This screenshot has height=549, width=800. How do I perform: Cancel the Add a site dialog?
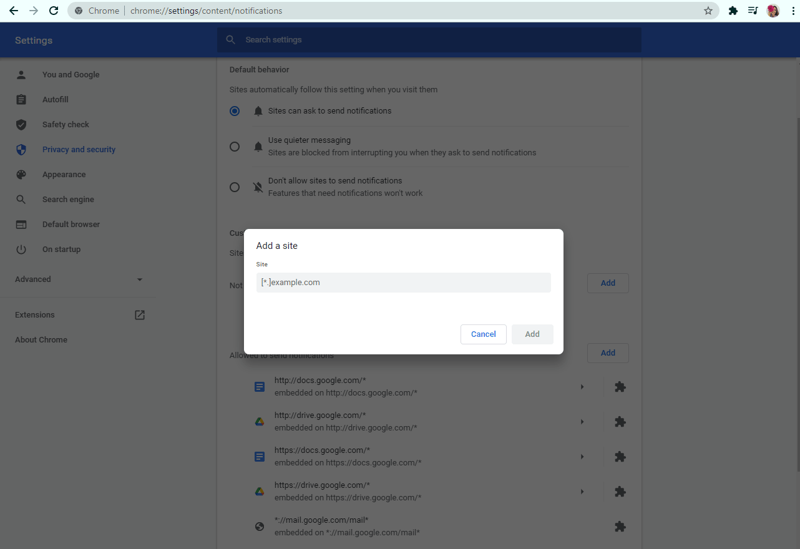tap(483, 334)
